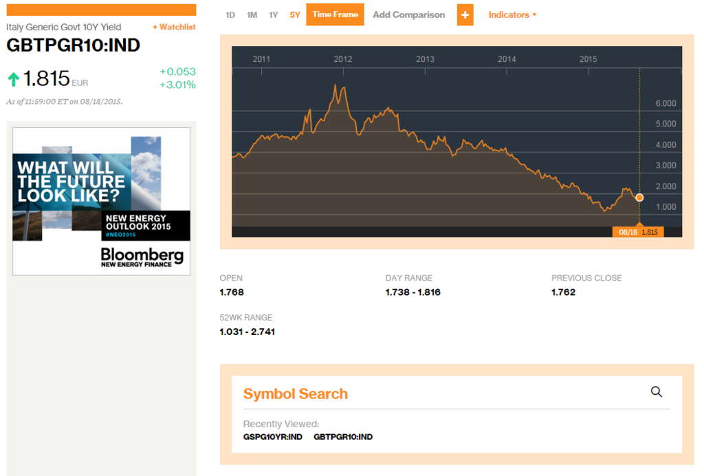This screenshot has width=704, height=476.
Task: Open the Time Frame button
Action: [335, 14]
